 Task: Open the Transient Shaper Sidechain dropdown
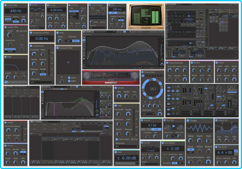(98, 28)
